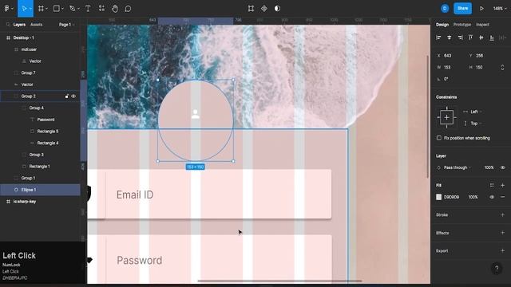Select the Move tool
This screenshot has width=511, height=287.
pos(24,9)
